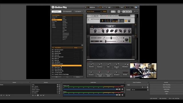Click the metronome tempo 151.00 field
This screenshot has width=183, height=103.
[x=115, y=21]
